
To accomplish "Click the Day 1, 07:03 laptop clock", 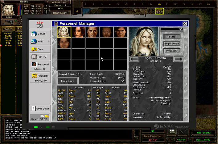I will coord(39,119).
